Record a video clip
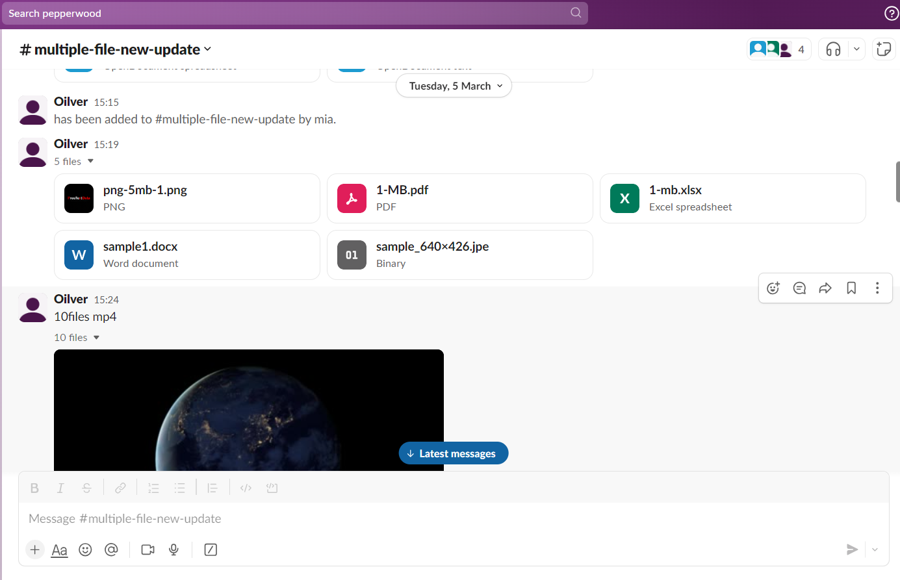The image size is (900, 580). (x=148, y=549)
